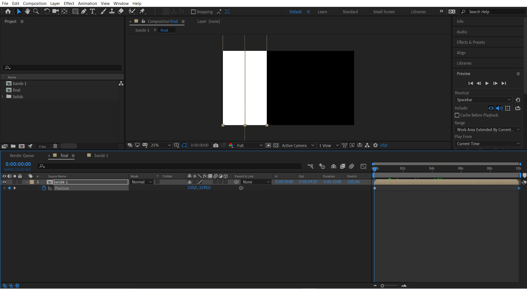Image resolution: width=527 pixels, height=289 pixels.
Task: Enable Cache Before Playback
Action: click(457, 115)
